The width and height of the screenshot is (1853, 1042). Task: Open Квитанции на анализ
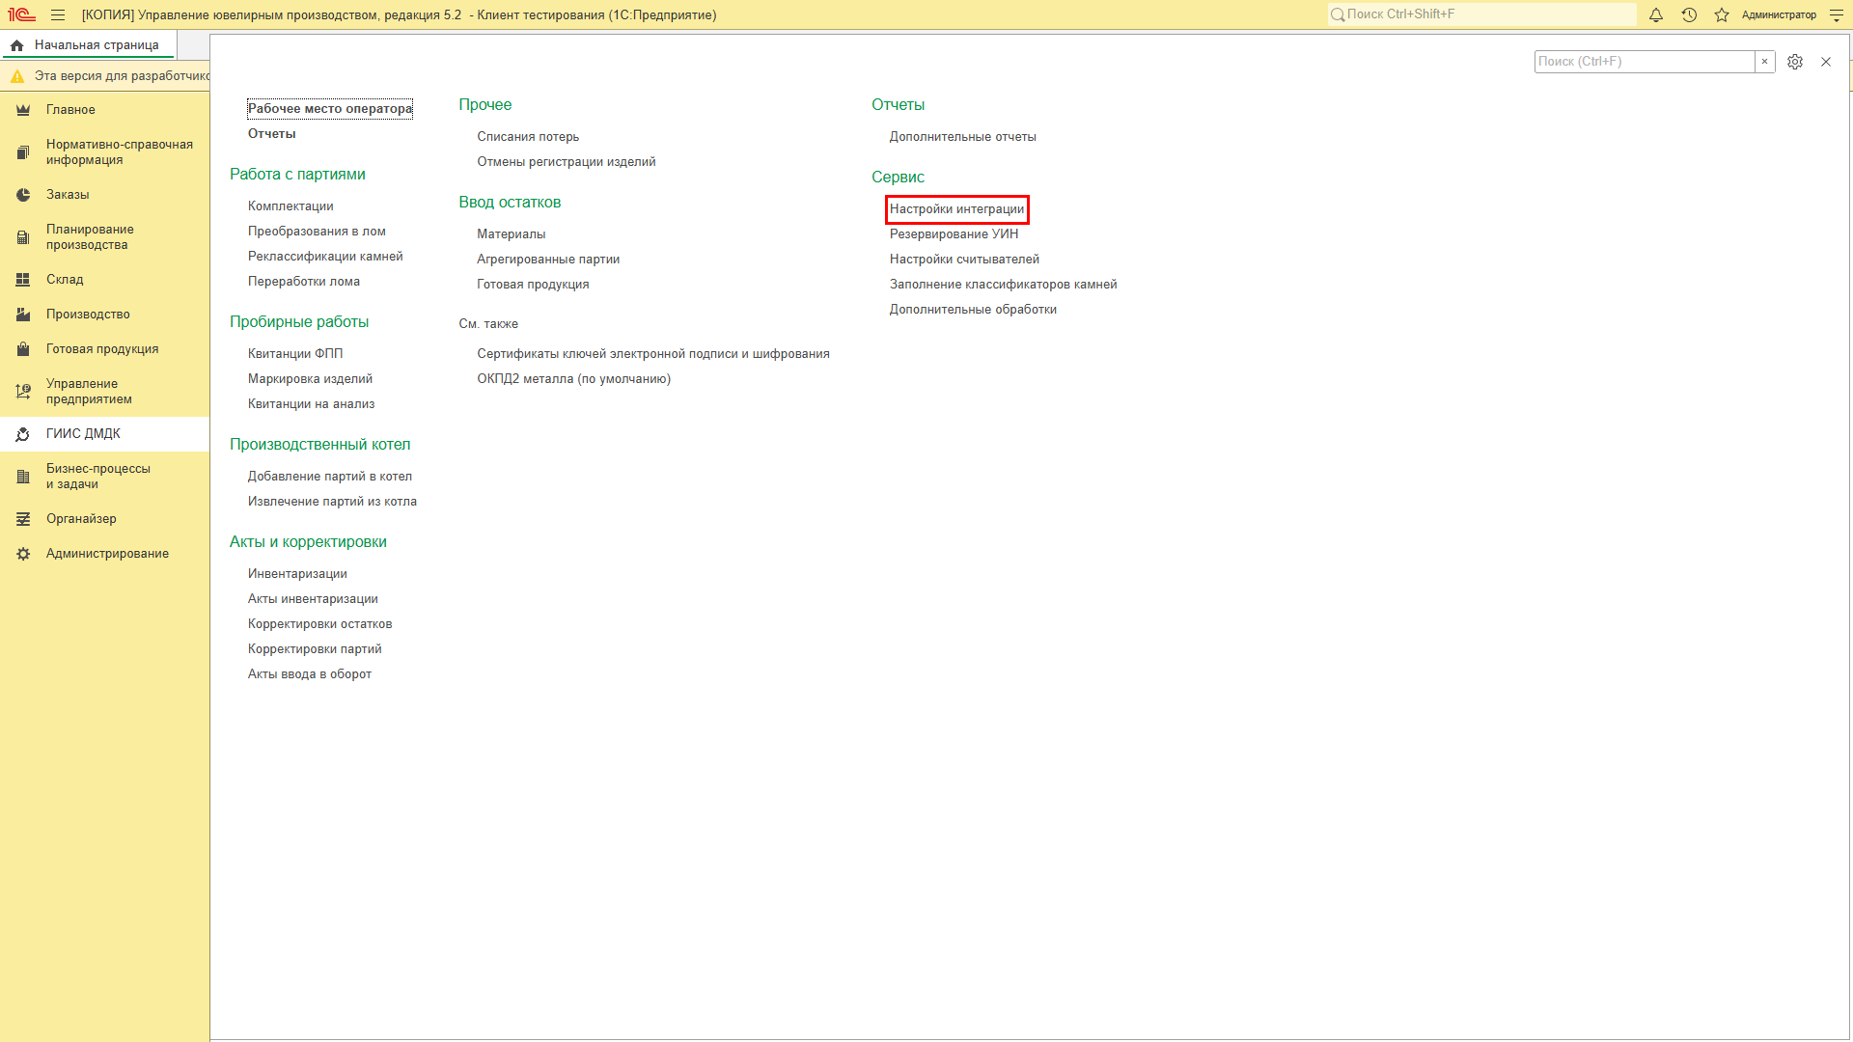(x=311, y=404)
